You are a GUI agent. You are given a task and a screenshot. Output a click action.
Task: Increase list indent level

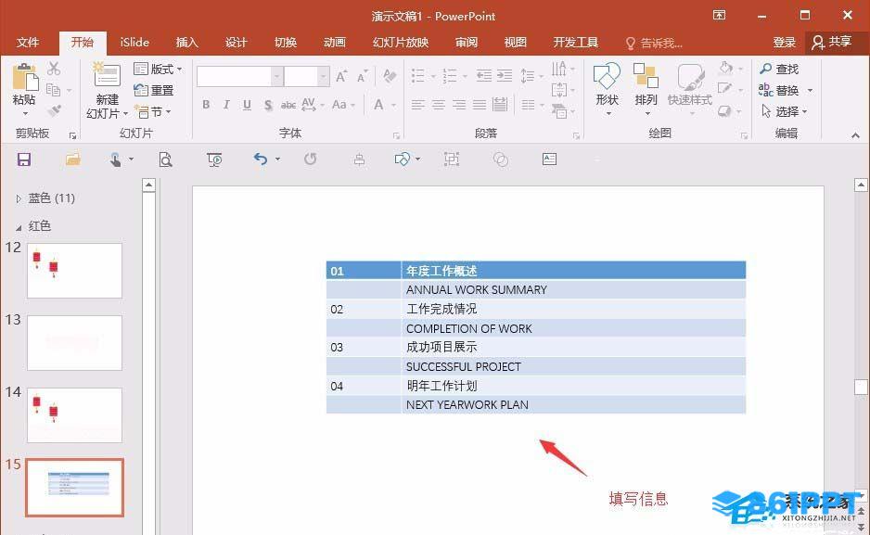coord(505,76)
